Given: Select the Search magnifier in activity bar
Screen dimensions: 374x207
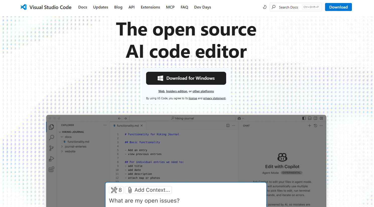Looking at the screenshot, I should click(x=51, y=137).
